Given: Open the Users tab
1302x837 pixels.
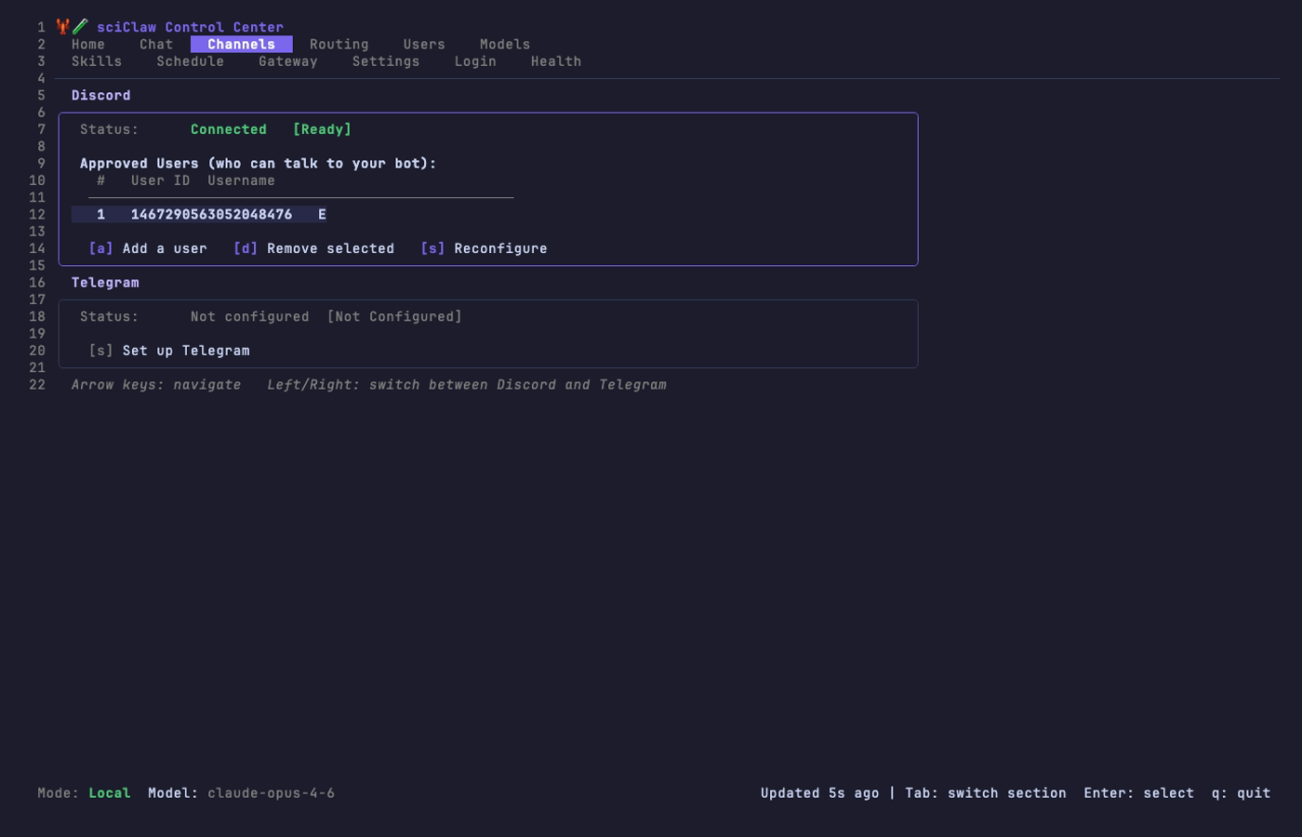Looking at the screenshot, I should 424,44.
